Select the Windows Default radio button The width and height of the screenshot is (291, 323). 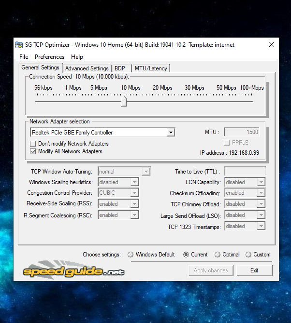click(131, 255)
